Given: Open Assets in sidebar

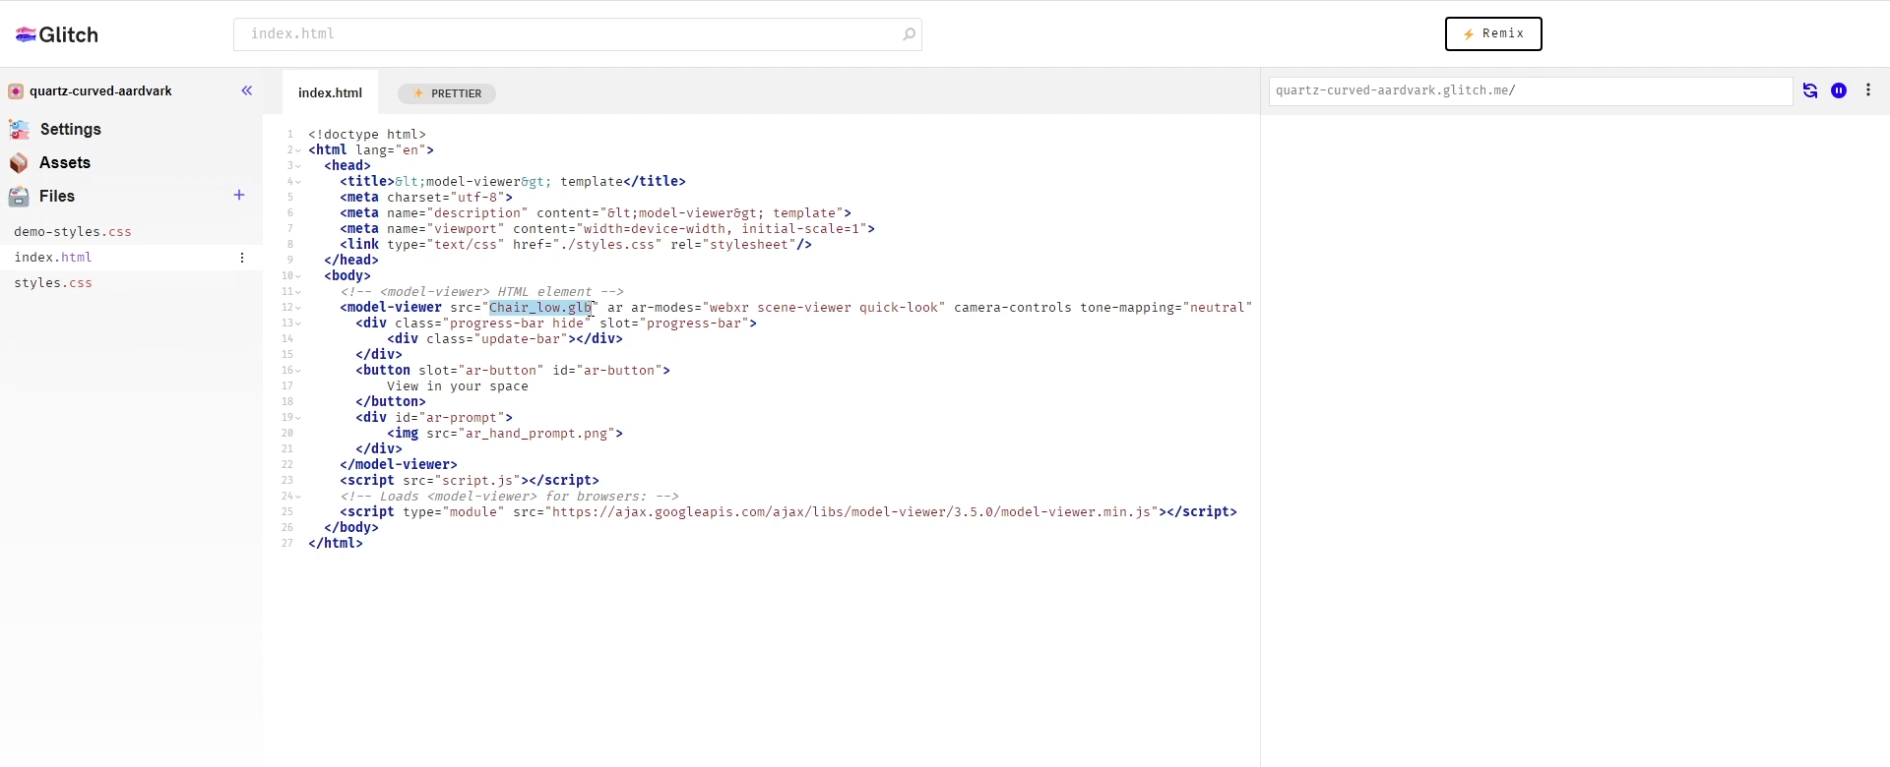Looking at the screenshot, I should click(65, 163).
